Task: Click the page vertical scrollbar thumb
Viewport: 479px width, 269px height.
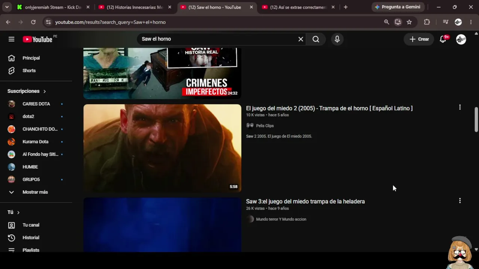Action: (476, 119)
